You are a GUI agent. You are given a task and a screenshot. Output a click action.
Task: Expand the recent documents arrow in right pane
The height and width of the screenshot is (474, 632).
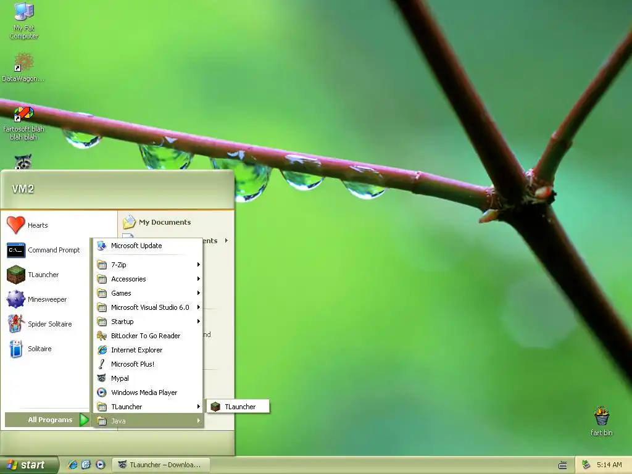click(226, 240)
